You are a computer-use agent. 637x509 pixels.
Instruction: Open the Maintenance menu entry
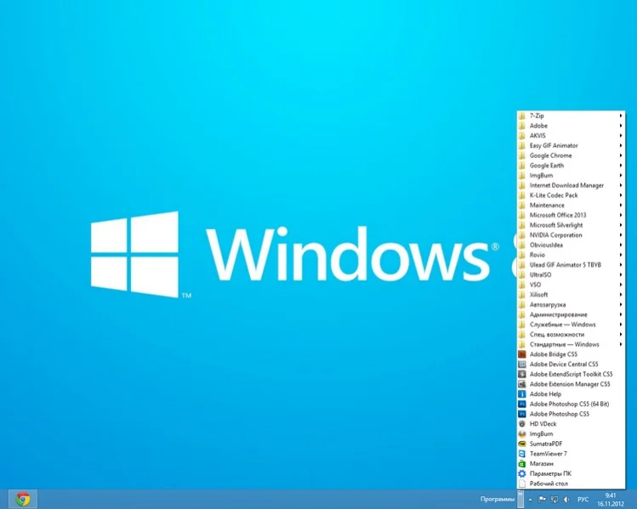click(571, 206)
